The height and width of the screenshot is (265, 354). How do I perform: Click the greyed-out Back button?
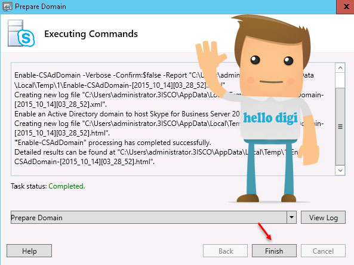click(x=225, y=251)
